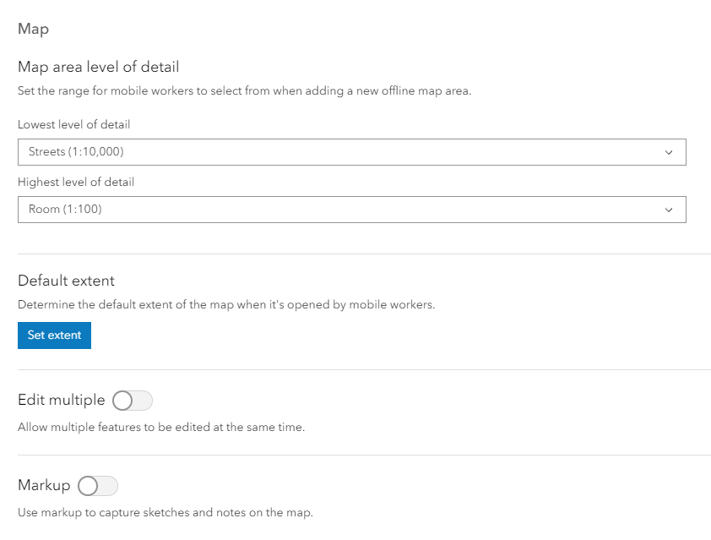
Task: Click the Markup switch knob
Action: click(x=88, y=486)
